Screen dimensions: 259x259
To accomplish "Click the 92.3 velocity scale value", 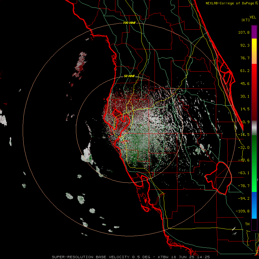I will click(245, 45).
